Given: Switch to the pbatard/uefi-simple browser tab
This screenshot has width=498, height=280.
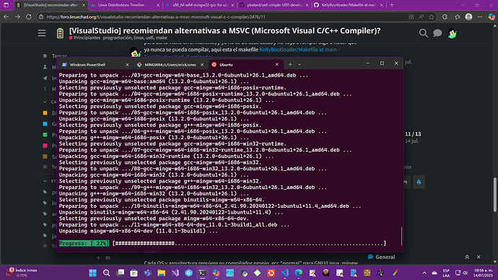Looking at the screenshot, I should 271,5.
